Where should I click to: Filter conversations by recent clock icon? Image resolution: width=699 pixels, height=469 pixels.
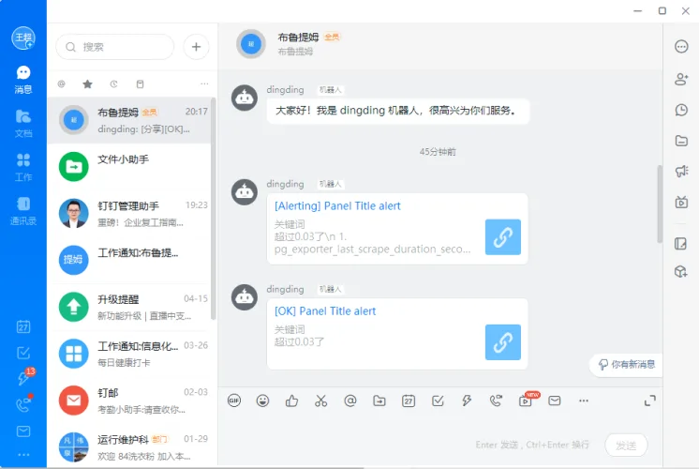pos(113,83)
